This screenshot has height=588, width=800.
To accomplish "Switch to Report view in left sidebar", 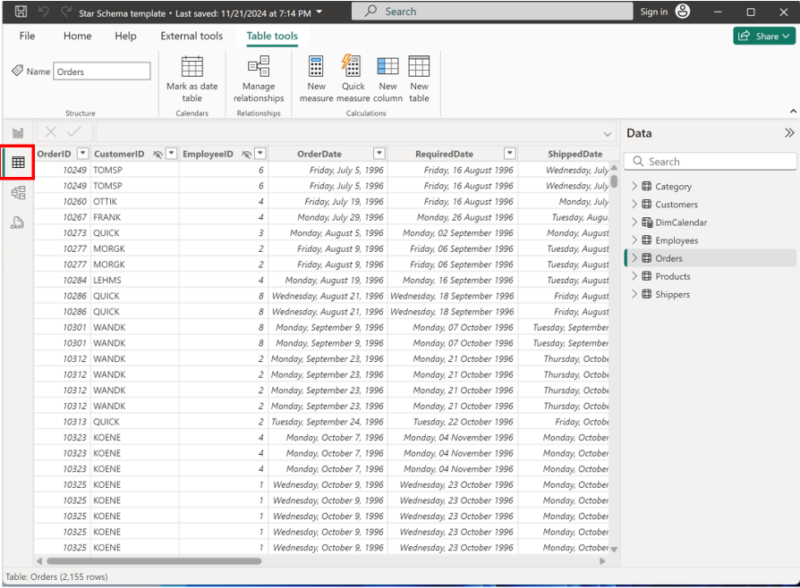I will (18, 133).
